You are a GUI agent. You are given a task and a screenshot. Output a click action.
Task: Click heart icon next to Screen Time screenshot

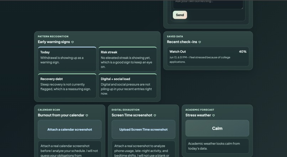[155, 115]
